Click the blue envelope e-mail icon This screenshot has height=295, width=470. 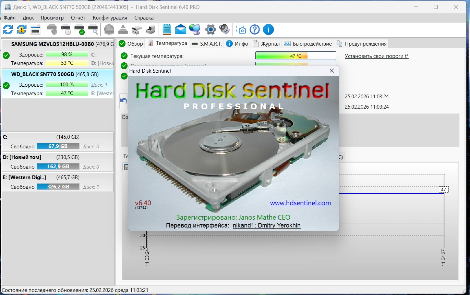[x=180, y=29]
